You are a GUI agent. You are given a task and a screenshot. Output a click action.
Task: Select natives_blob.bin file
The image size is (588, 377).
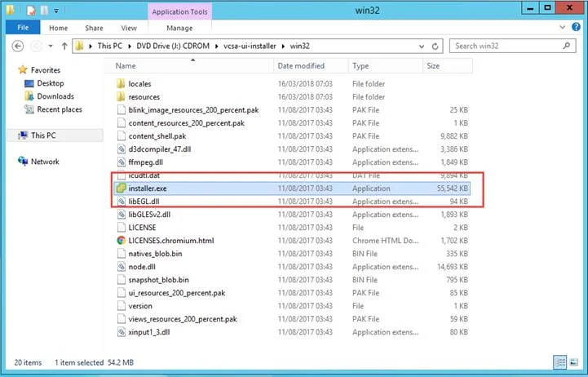point(155,254)
